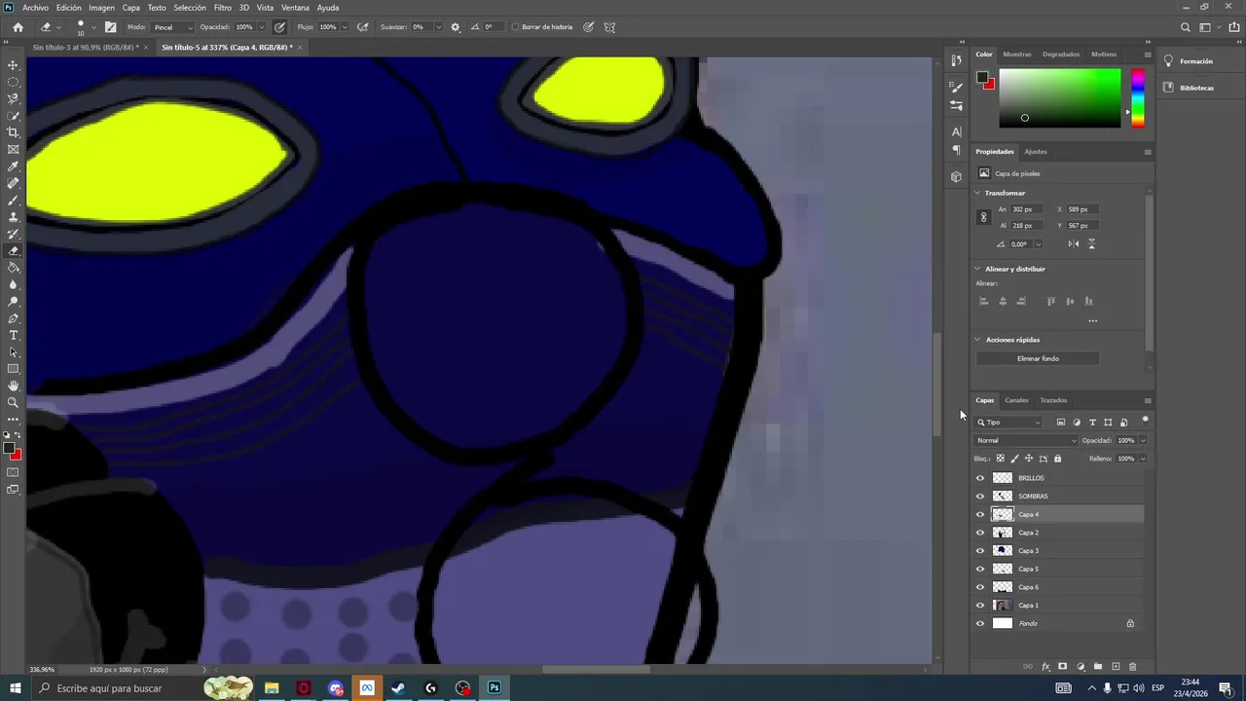1246x701 pixels.
Task: Lock all layer attributes icon
Action: pos(1057,459)
